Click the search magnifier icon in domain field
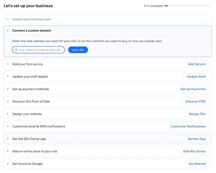Viewport: 216px width, 173px height. (x=16, y=50)
